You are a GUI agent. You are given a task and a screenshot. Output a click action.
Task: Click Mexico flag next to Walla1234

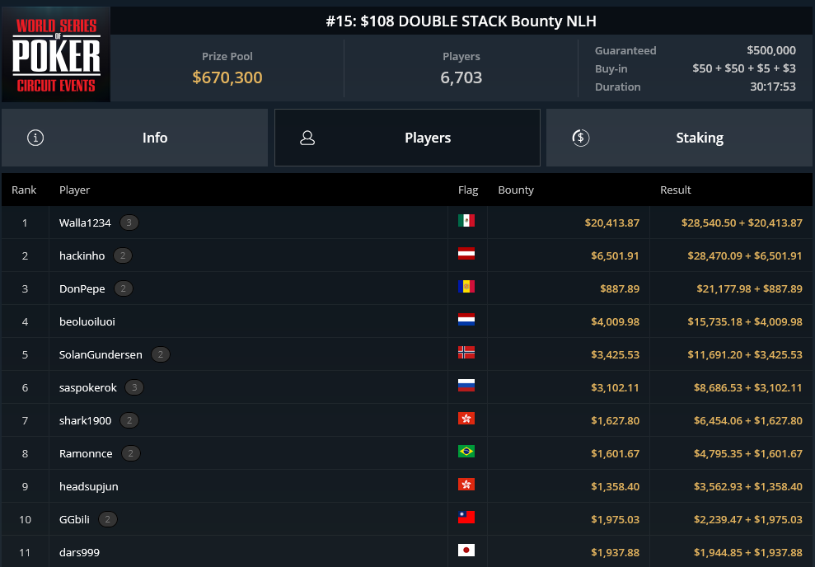[466, 222]
